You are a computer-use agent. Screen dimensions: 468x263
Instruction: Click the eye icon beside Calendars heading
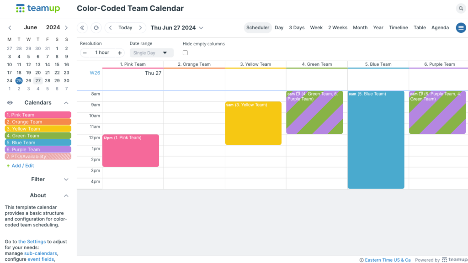coord(10,102)
